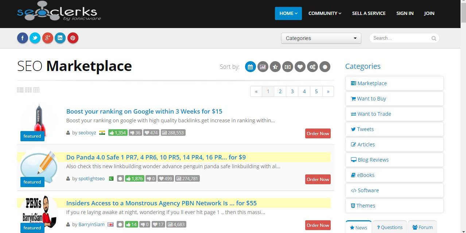The height and width of the screenshot is (233, 466).
Task: Open SELL A SERVICE in the navigation
Action: point(369,13)
